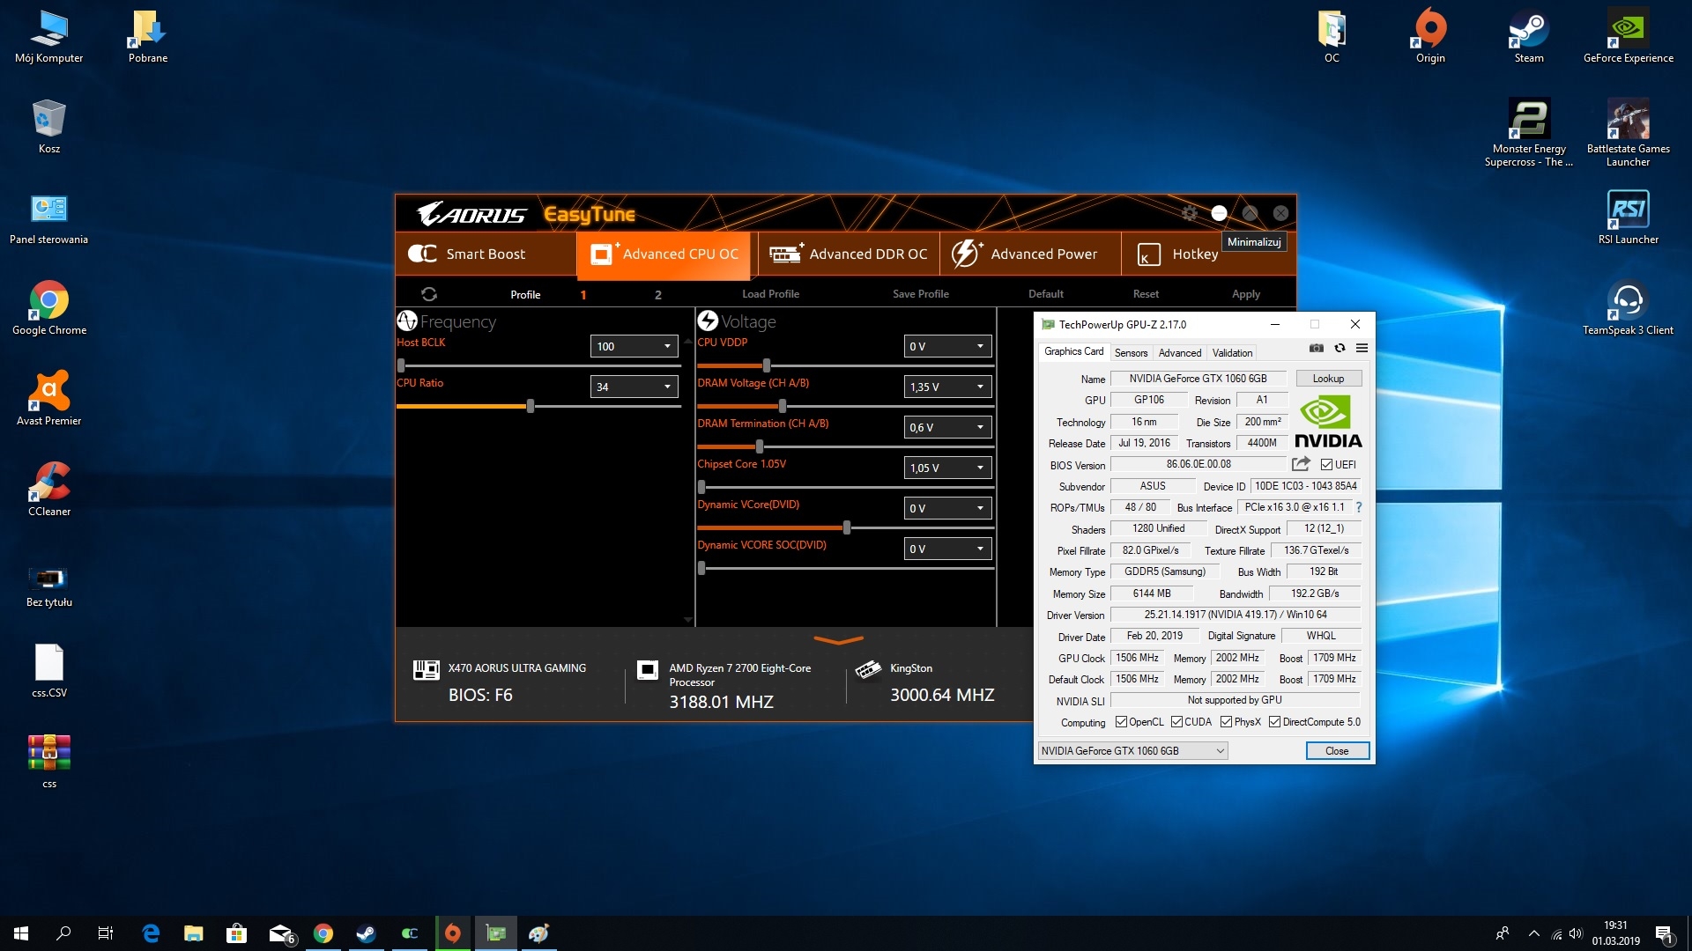1692x951 pixels.
Task: Open the notification center in the taskbar
Action: pyautogui.click(x=1664, y=933)
